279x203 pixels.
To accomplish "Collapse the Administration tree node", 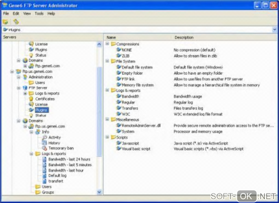I will (19, 77).
